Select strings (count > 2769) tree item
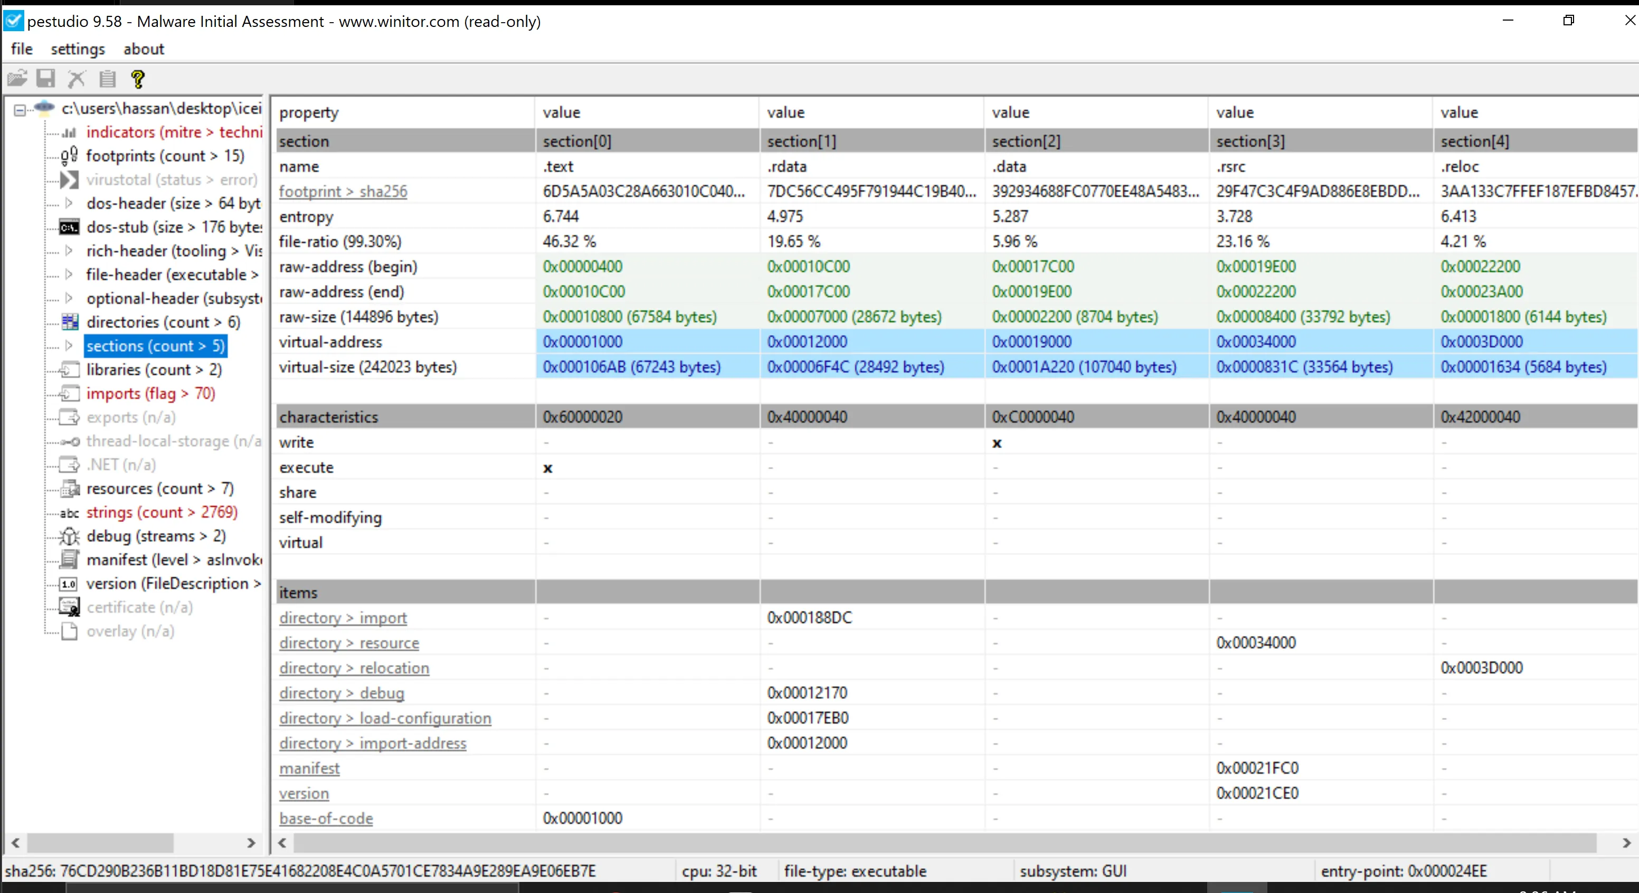This screenshot has width=1639, height=893. 162,512
